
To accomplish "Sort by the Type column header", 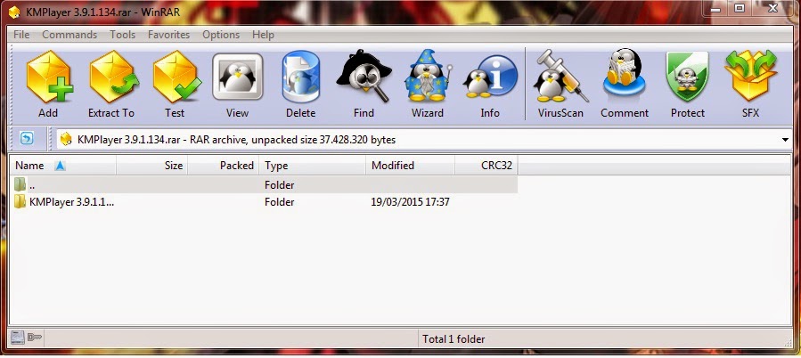I will [x=312, y=166].
